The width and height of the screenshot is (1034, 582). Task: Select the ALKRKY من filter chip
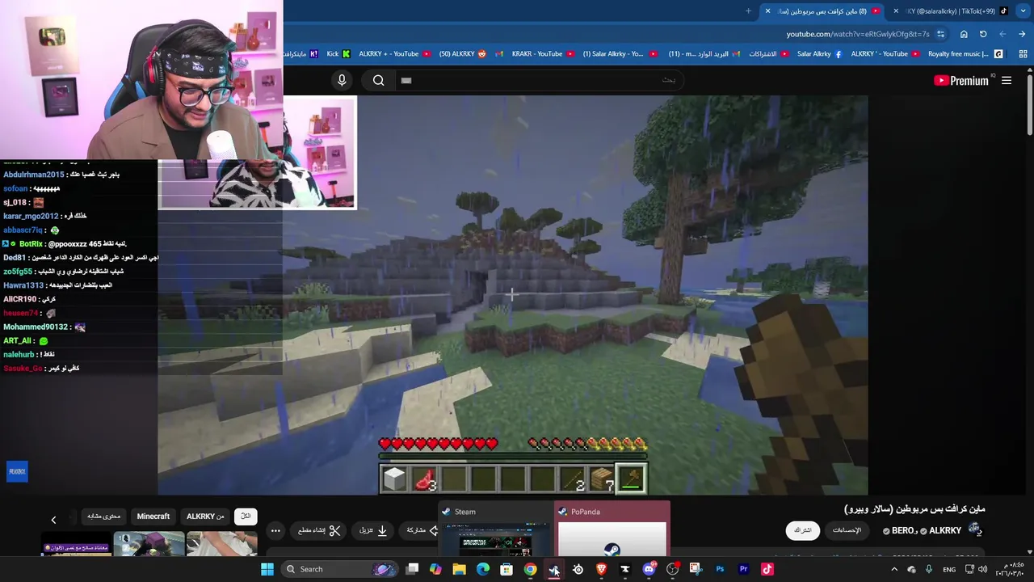(x=206, y=517)
